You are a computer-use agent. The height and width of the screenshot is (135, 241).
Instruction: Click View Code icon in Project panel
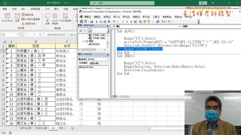click(81, 31)
